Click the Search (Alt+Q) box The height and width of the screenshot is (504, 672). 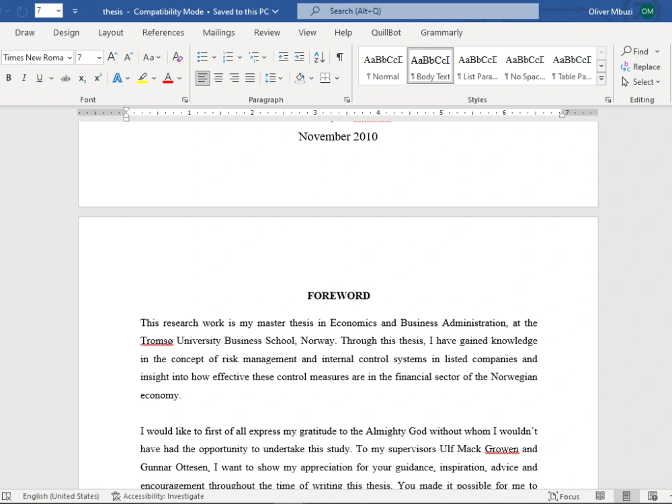[418, 11]
